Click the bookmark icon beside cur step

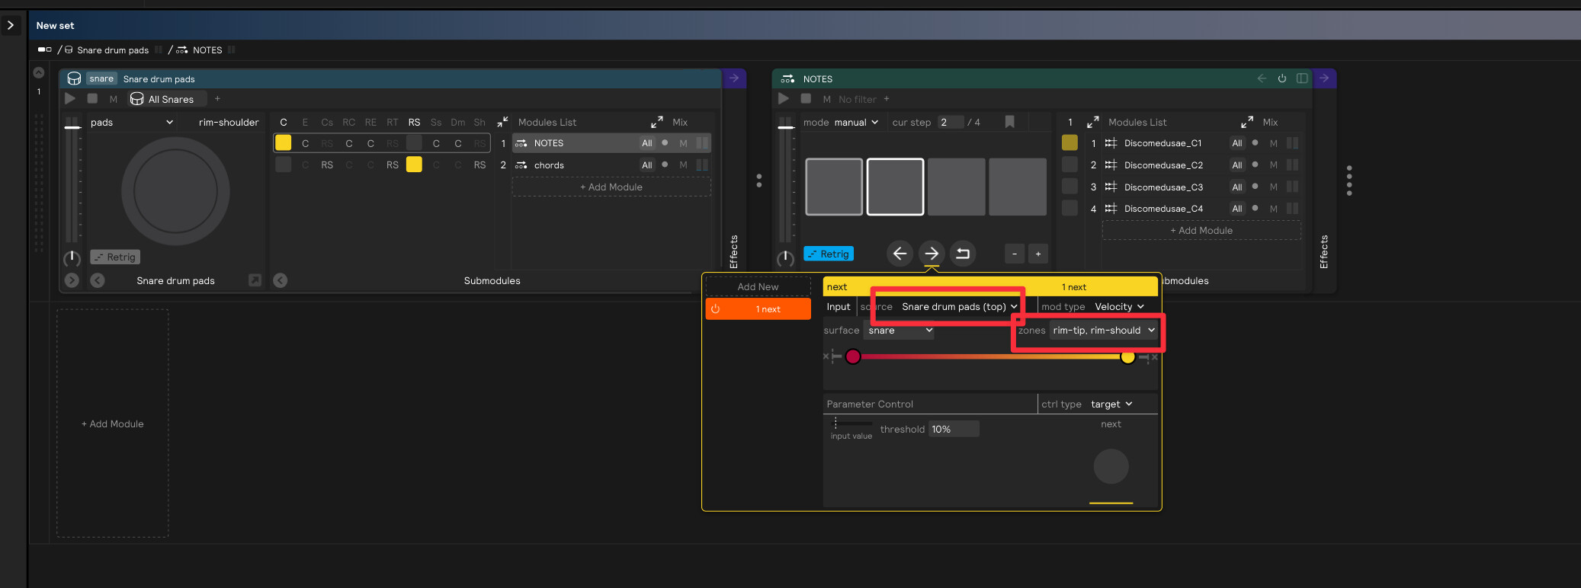coord(1009,122)
